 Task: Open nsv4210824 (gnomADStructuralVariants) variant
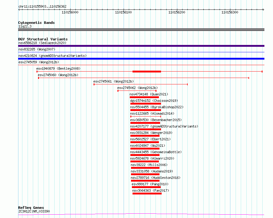52,56
